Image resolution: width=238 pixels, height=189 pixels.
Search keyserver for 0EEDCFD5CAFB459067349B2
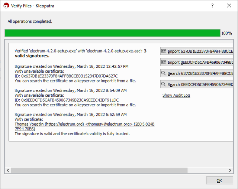197,84
